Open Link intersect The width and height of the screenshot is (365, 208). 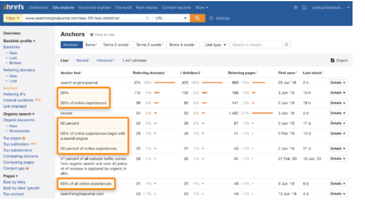(15, 106)
